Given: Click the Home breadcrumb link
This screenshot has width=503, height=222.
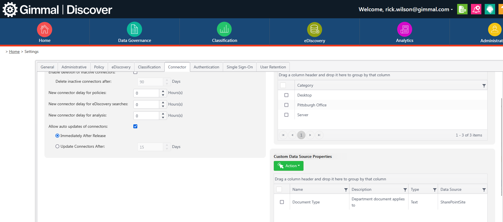Looking at the screenshot, I should pyautogui.click(x=14, y=51).
